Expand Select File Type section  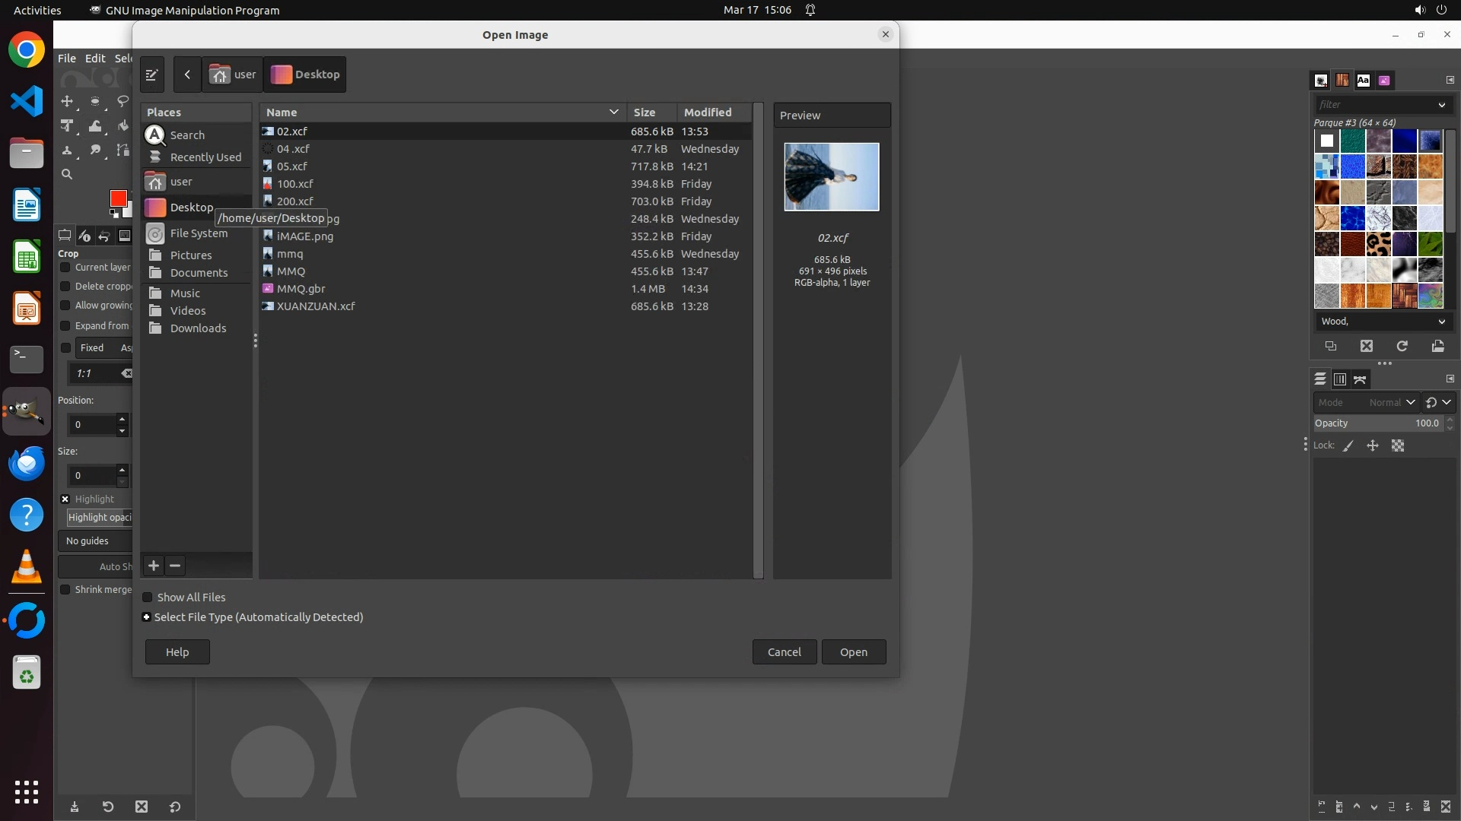[x=147, y=617]
